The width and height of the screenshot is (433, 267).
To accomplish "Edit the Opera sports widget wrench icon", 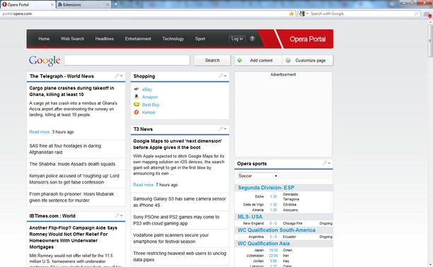I will (325, 163).
